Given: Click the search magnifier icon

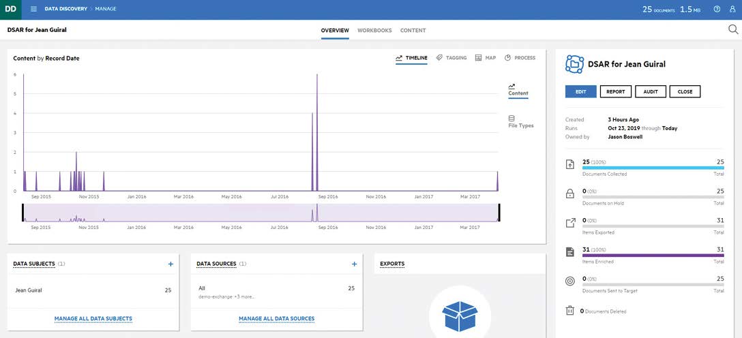Looking at the screenshot, I should tap(733, 30).
